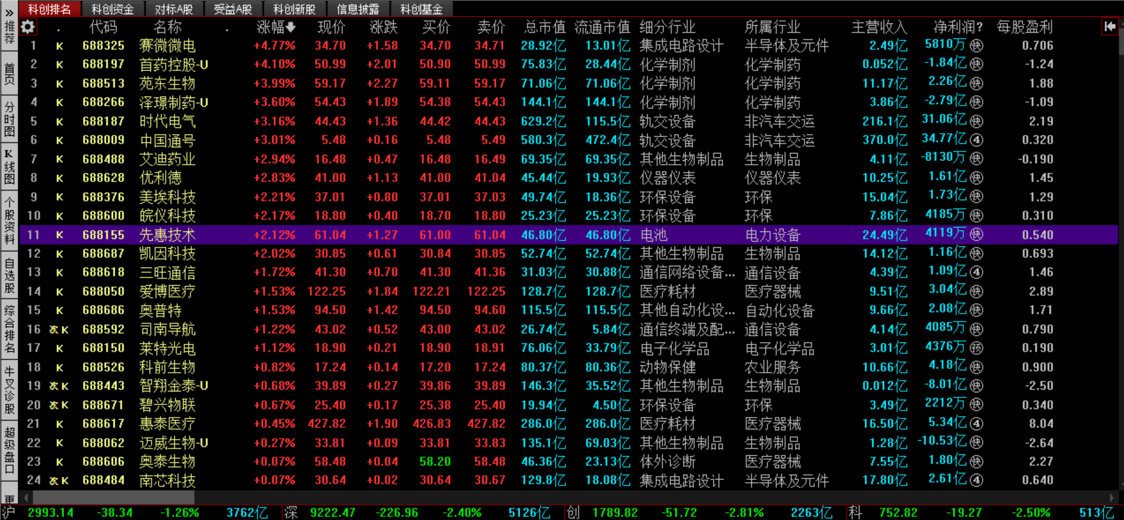This screenshot has height=520, width=1124.
Task: Open K线图 in the left sidebar
Action: (9, 167)
